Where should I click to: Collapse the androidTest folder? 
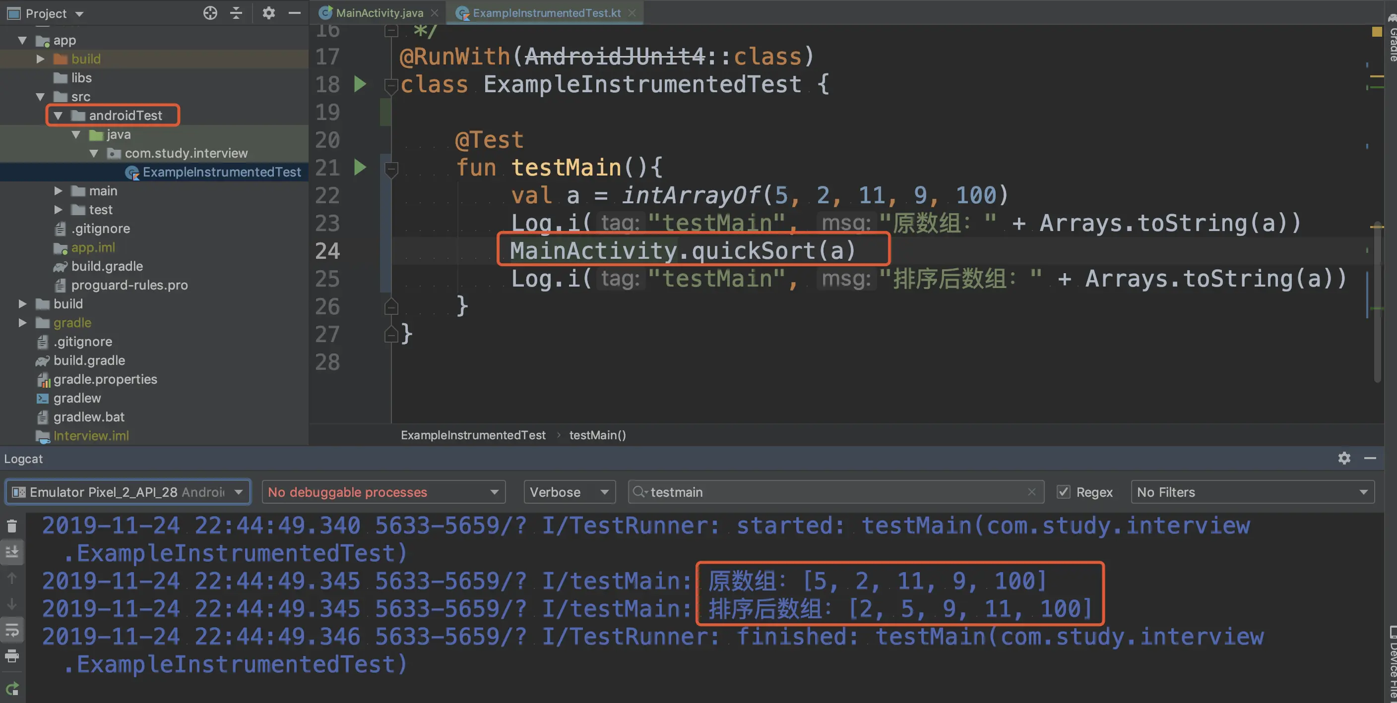pos(58,116)
